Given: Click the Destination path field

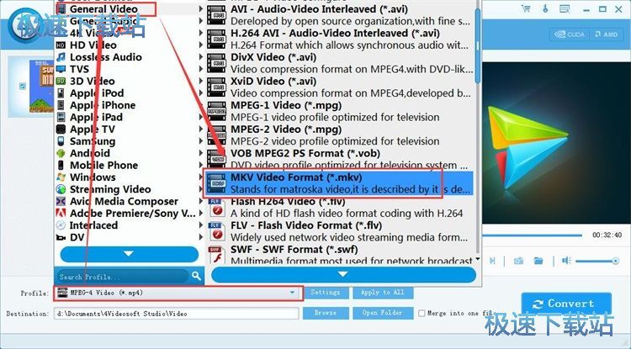Looking at the screenshot, I should [177, 313].
